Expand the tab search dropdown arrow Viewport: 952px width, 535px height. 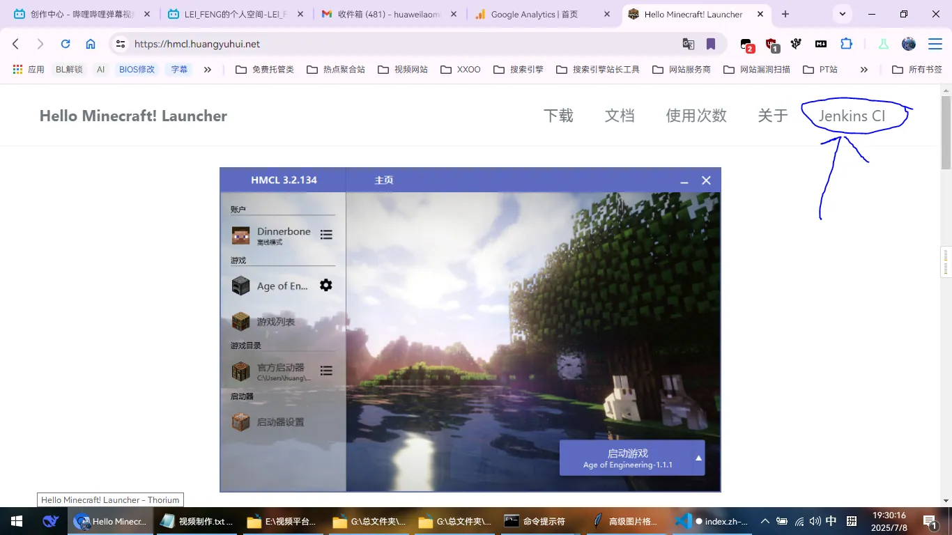843,14
